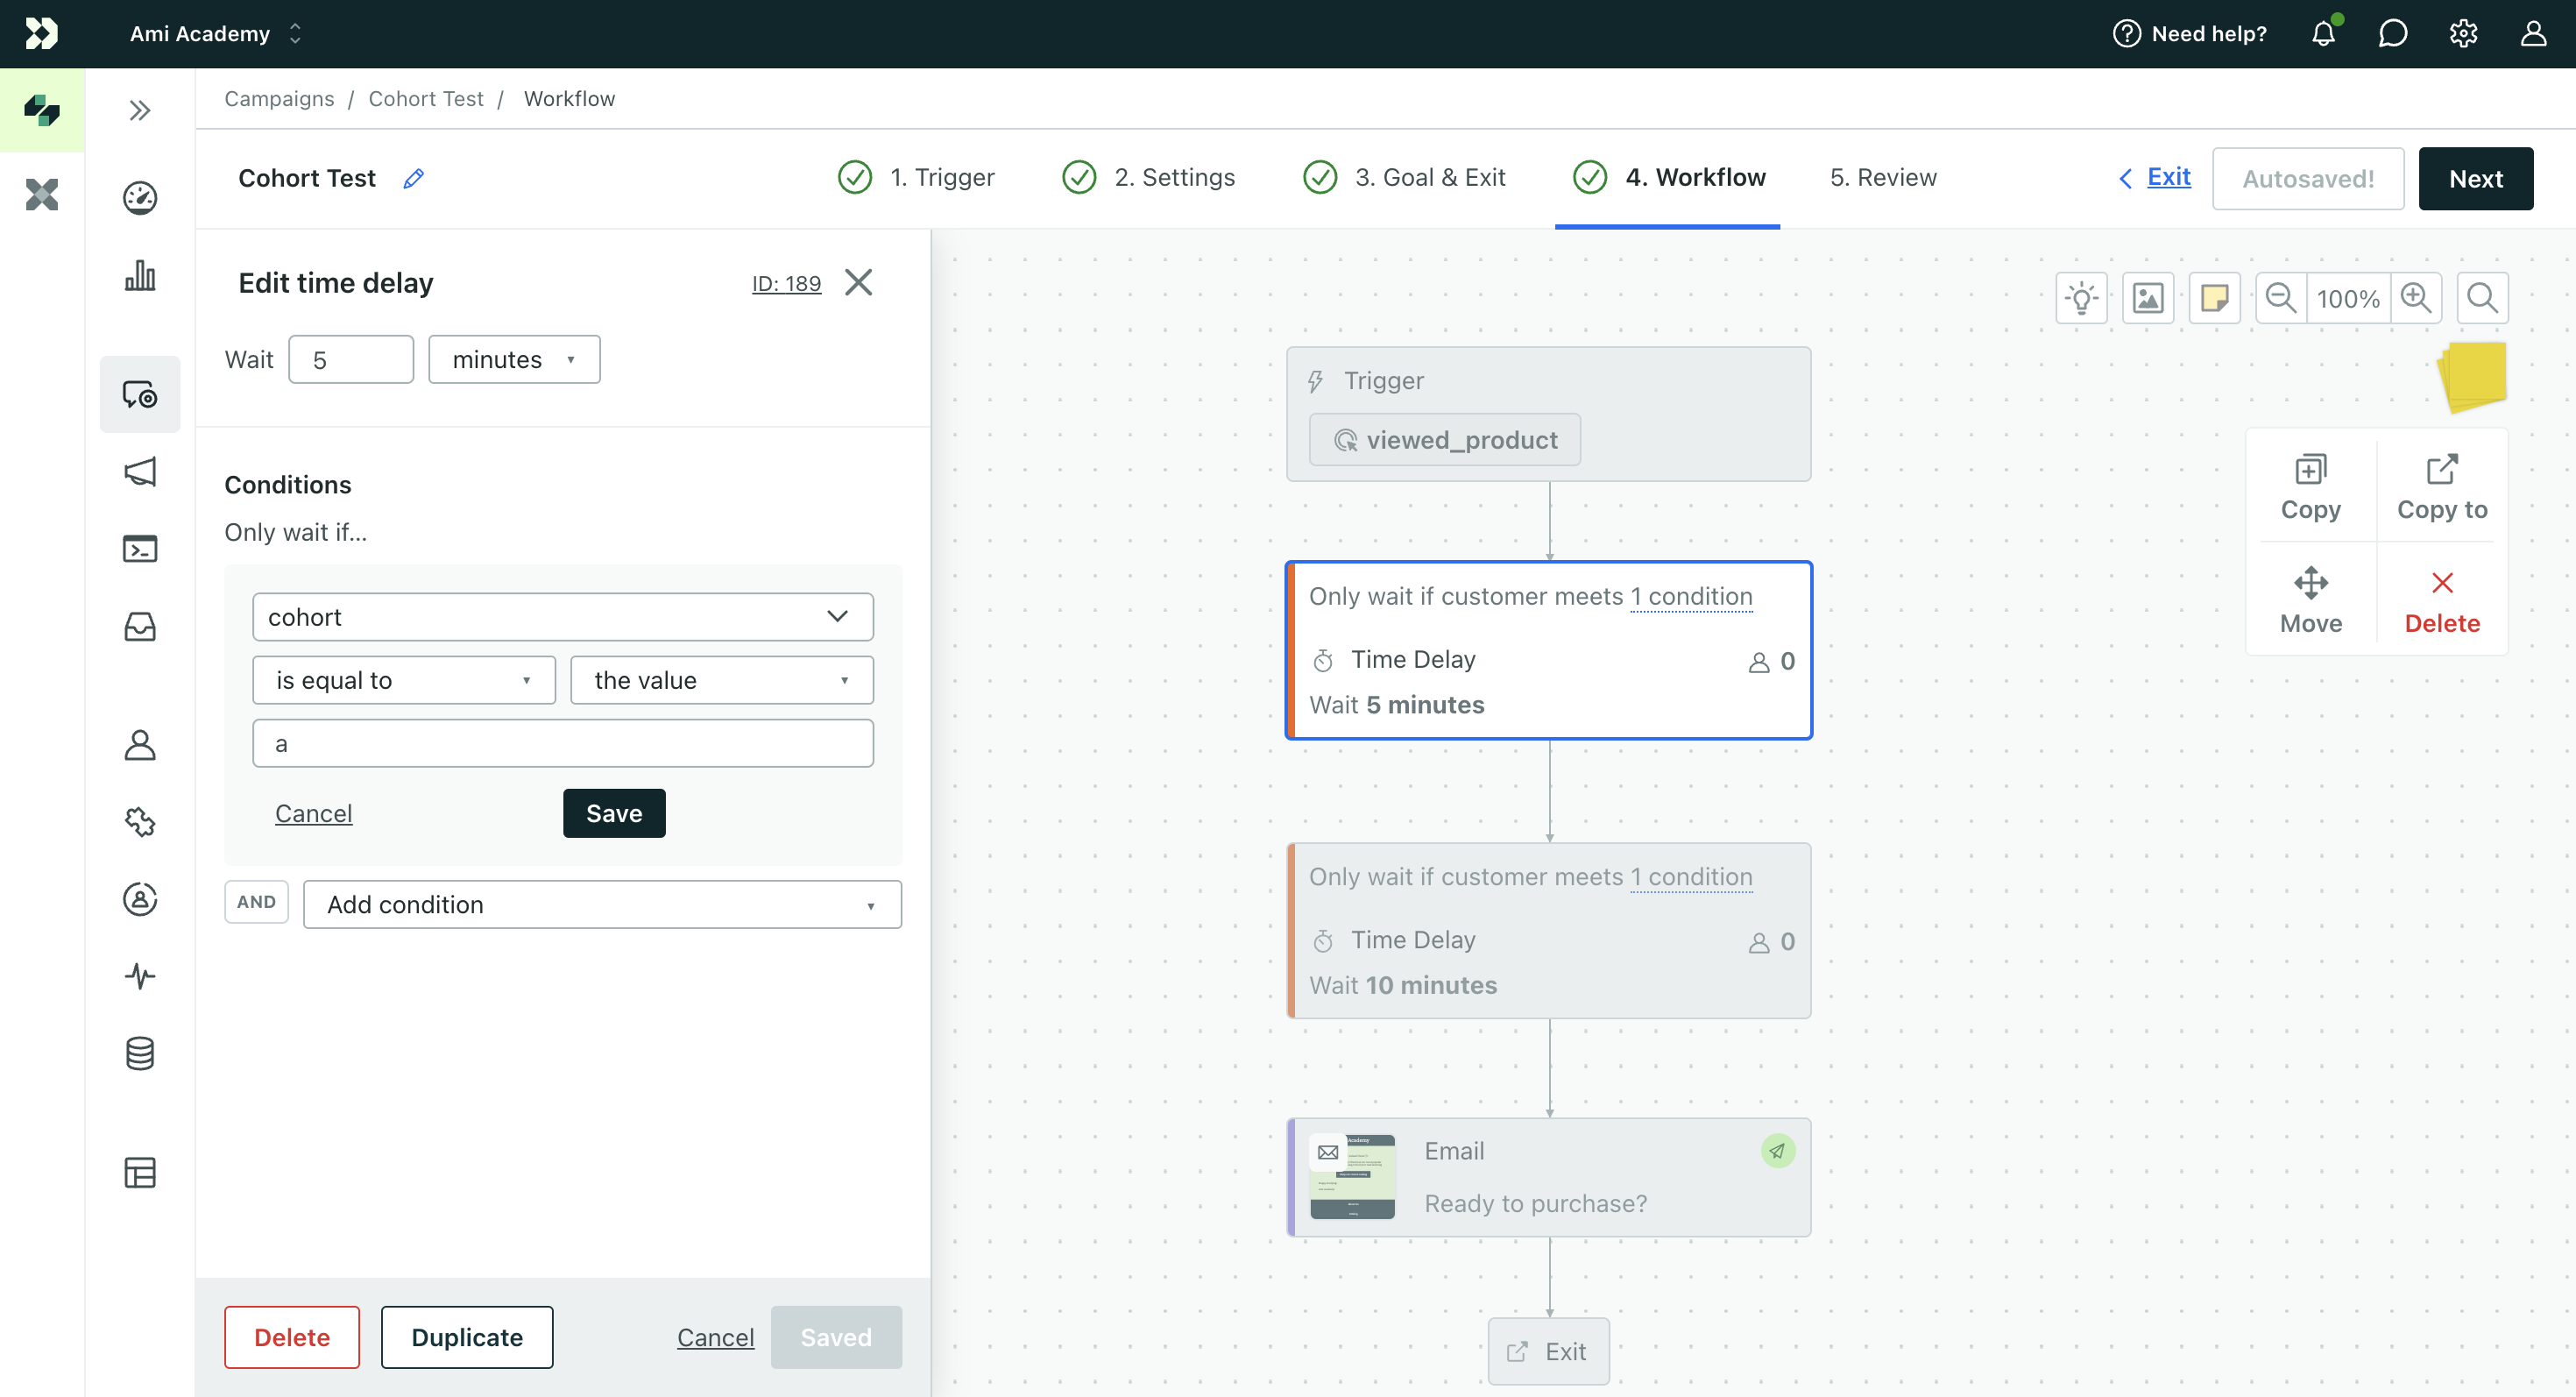Go to 2. Settings step
Viewport: 2576px width, 1397px height.
click(1148, 178)
